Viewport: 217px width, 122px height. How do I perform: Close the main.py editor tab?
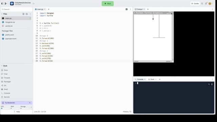45,9
